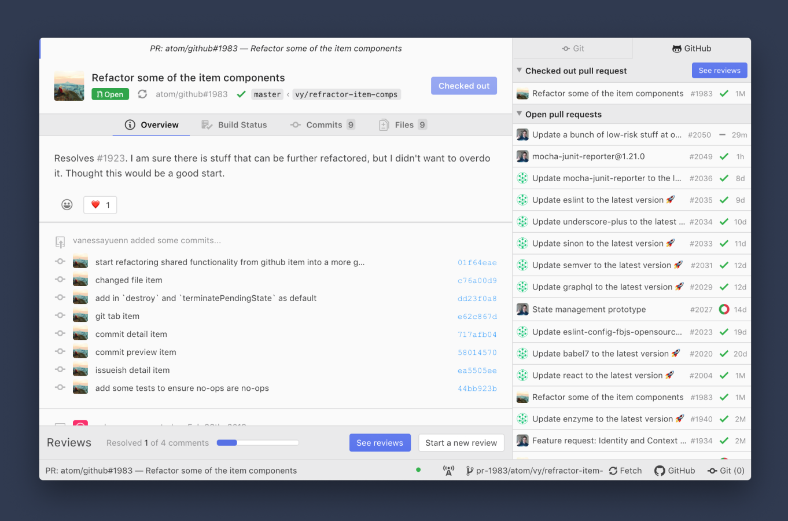This screenshot has width=788, height=521.
Task: Click the green build status check beside master
Action: 241,94
